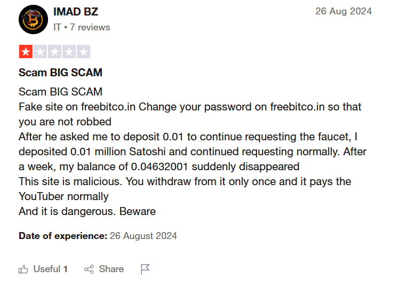
Task: Click the second grey rating star
Action: 41,52
